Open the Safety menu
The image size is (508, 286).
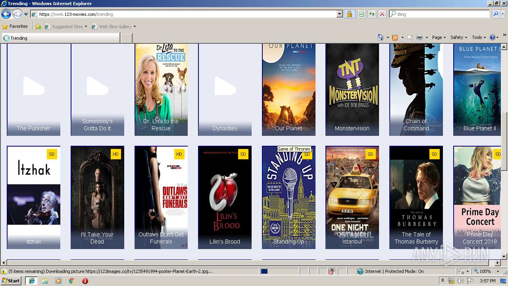[459, 37]
